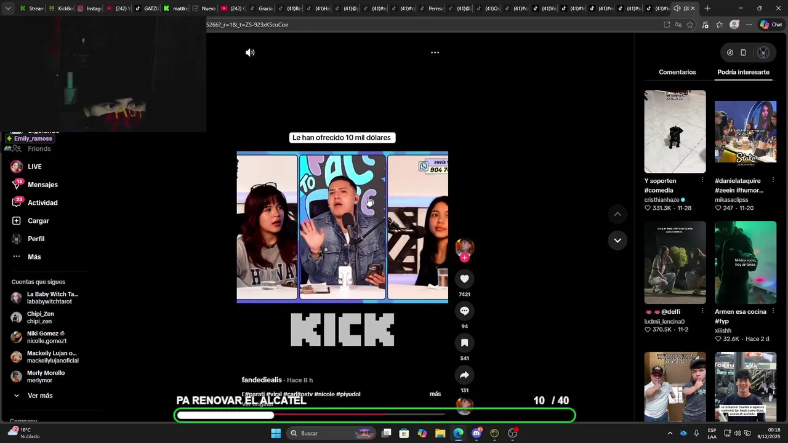Share the video with the arrow icon
Image resolution: width=788 pixels, height=443 pixels.
tap(464, 375)
